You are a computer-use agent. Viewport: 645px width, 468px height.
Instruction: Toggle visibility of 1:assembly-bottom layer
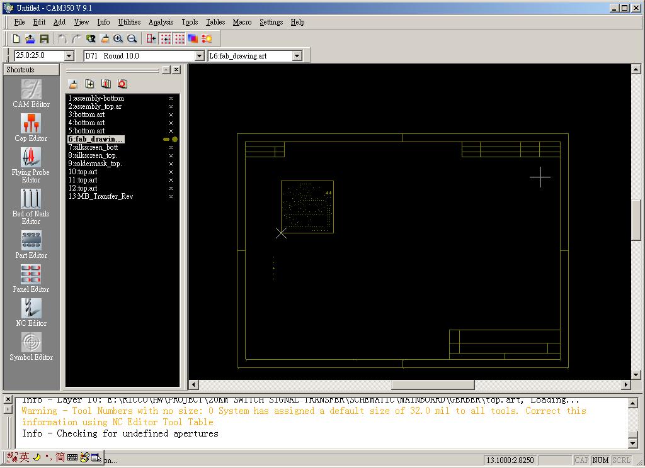[x=171, y=99]
